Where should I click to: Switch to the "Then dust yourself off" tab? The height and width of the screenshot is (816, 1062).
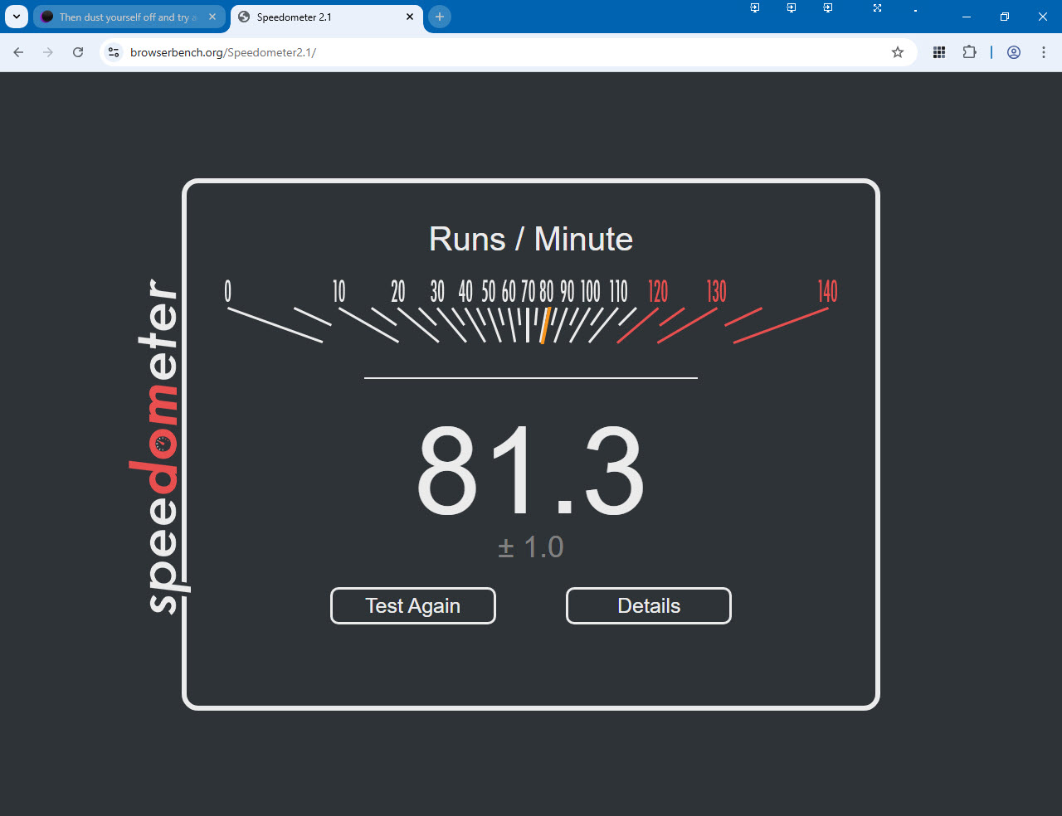124,17
